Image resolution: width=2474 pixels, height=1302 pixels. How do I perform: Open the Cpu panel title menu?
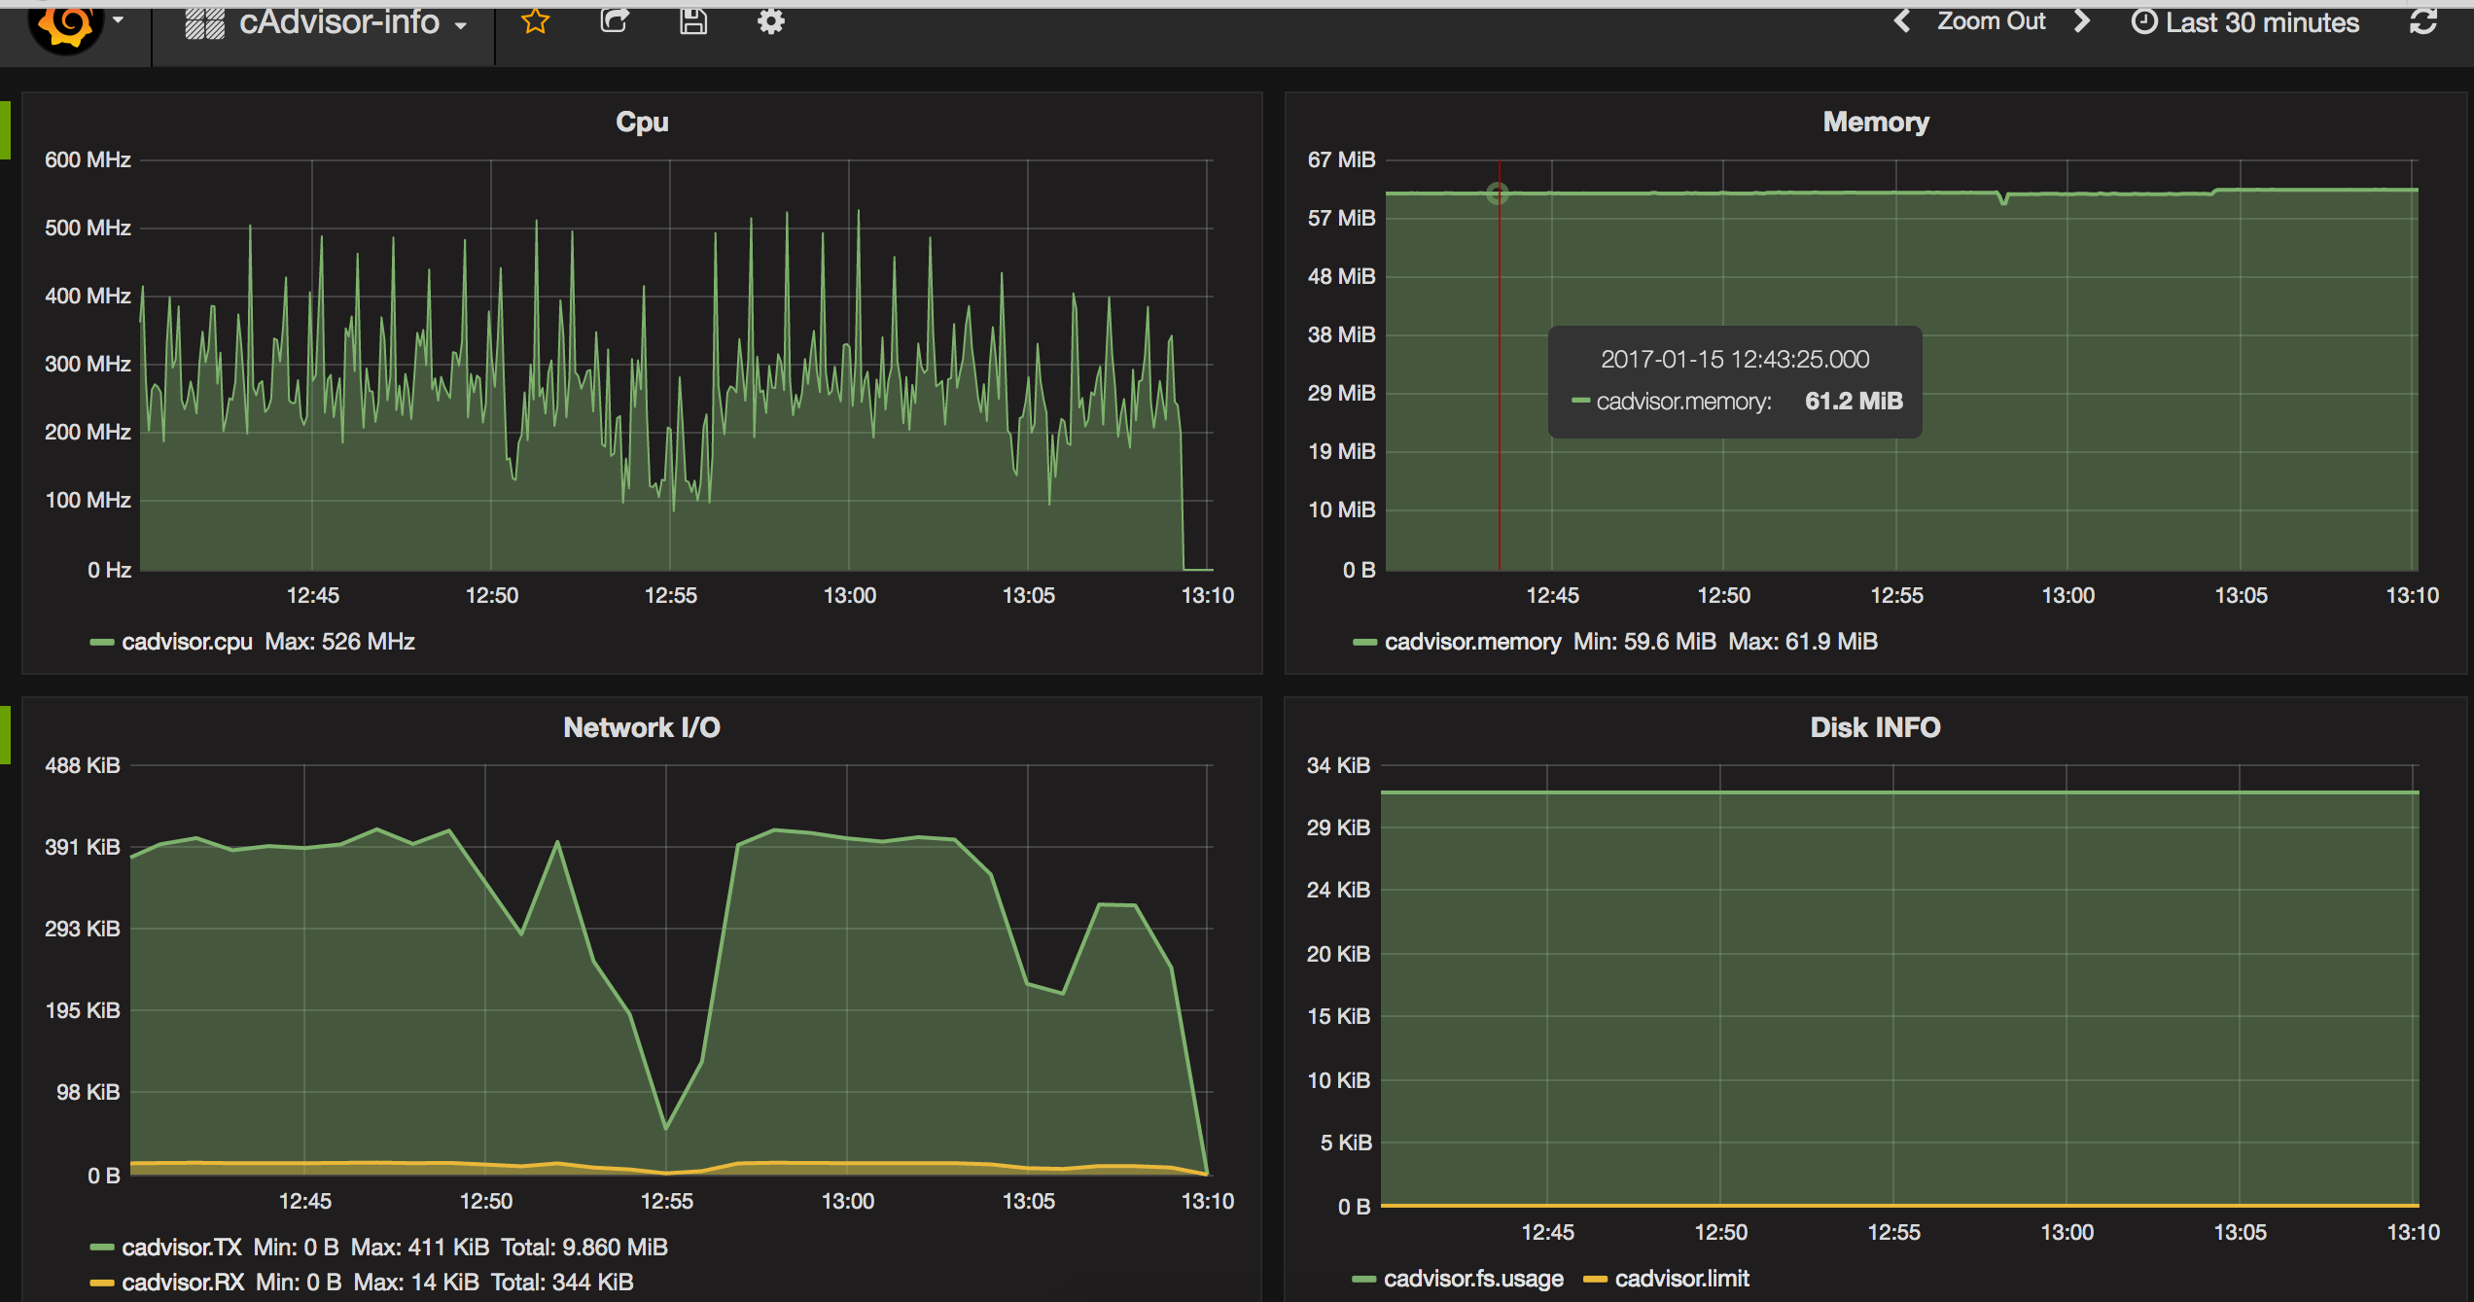point(642,122)
